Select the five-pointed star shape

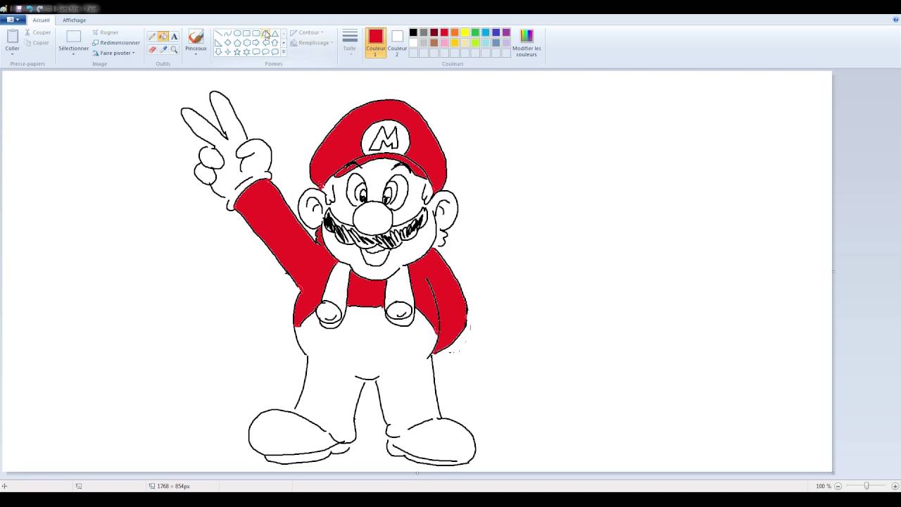[x=237, y=51]
